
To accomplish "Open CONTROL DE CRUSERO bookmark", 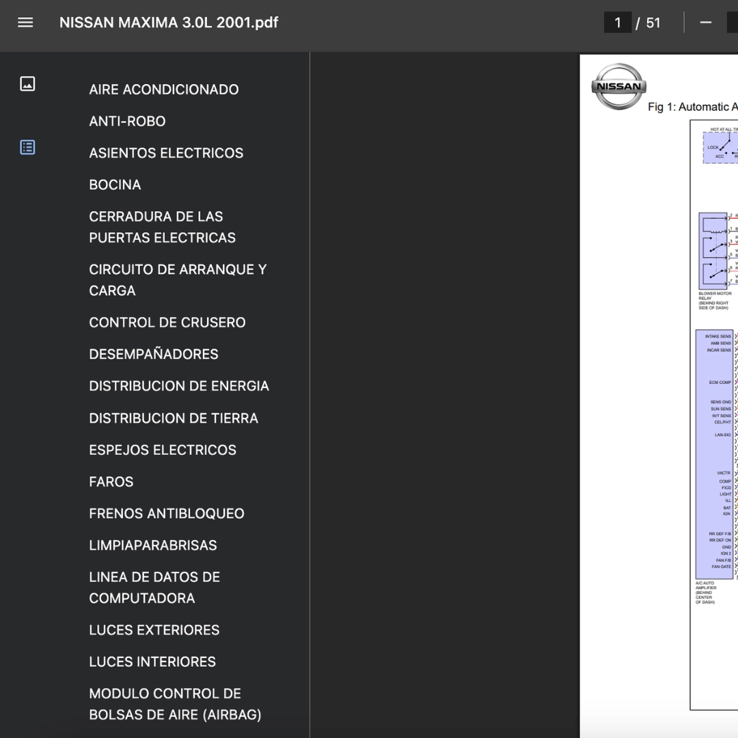I will click(167, 323).
